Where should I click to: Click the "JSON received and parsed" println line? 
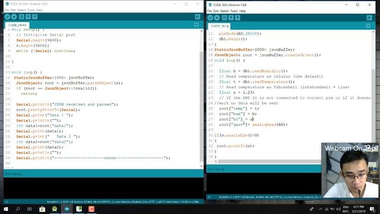tap(67, 105)
